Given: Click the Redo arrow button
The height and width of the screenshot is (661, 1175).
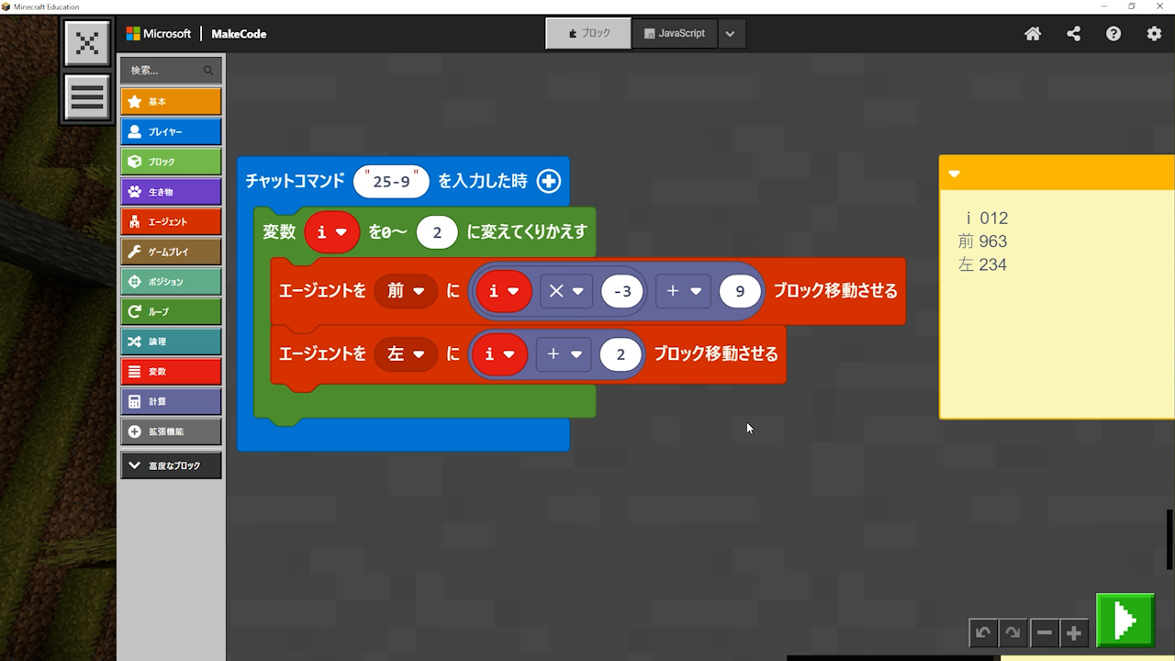Looking at the screenshot, I should click(x=1013, y=633).
